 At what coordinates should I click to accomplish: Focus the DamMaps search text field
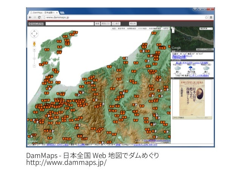(70, 24)
